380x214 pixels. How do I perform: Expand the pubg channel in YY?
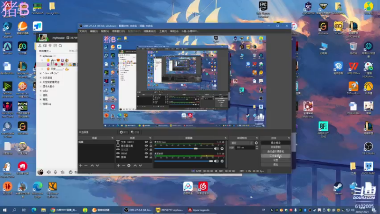(x=40, y=91)
